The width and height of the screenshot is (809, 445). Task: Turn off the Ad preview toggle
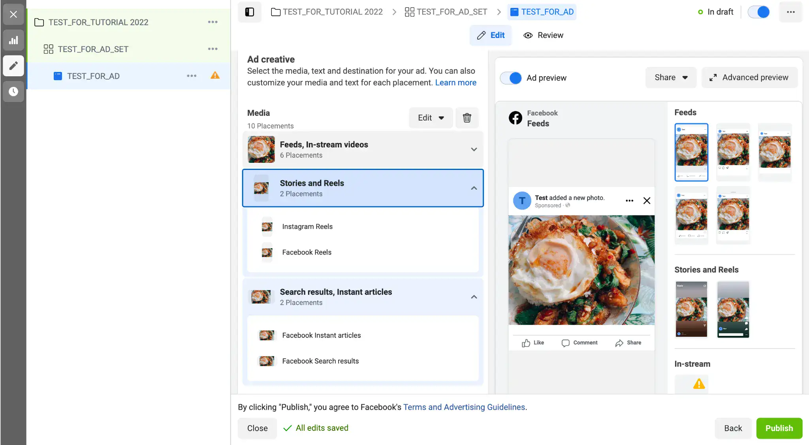[511, 78]
